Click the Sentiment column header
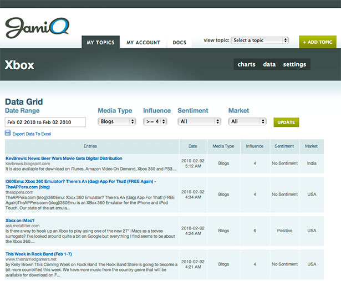 click(x=284, y=146)
